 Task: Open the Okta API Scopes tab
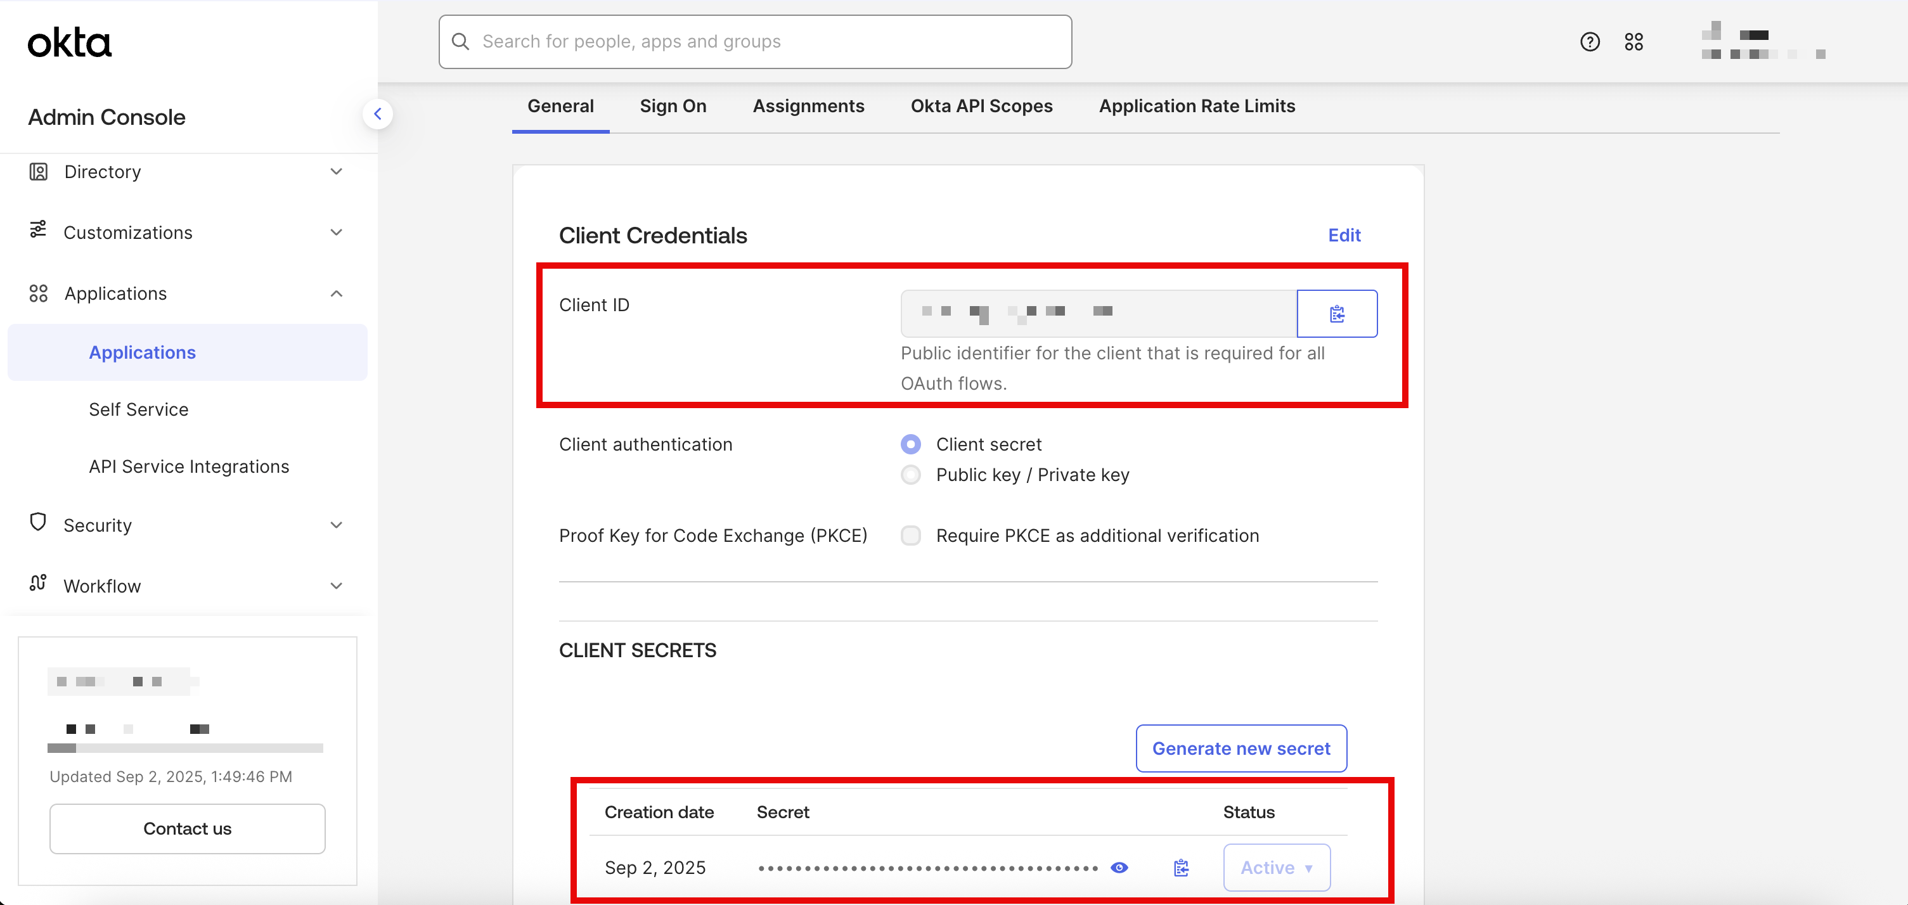981,106
